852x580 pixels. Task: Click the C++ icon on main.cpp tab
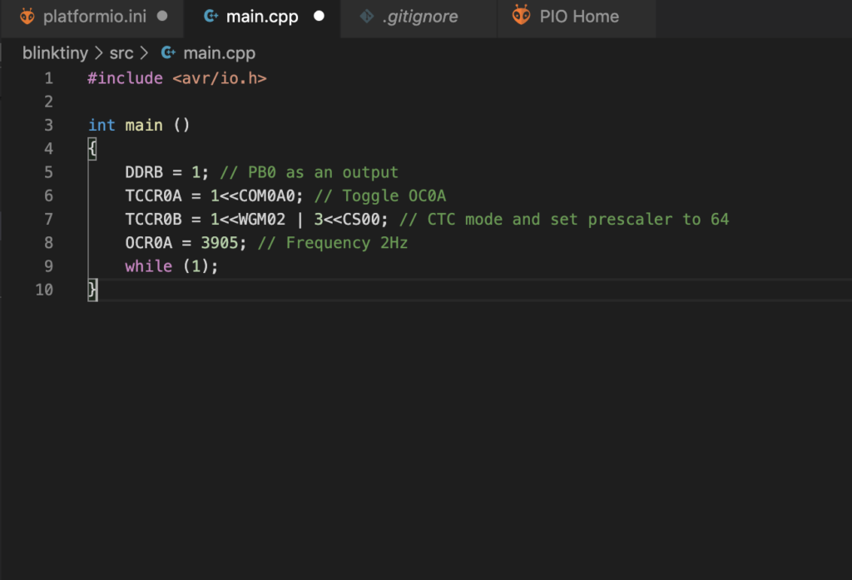pos(211,17)
